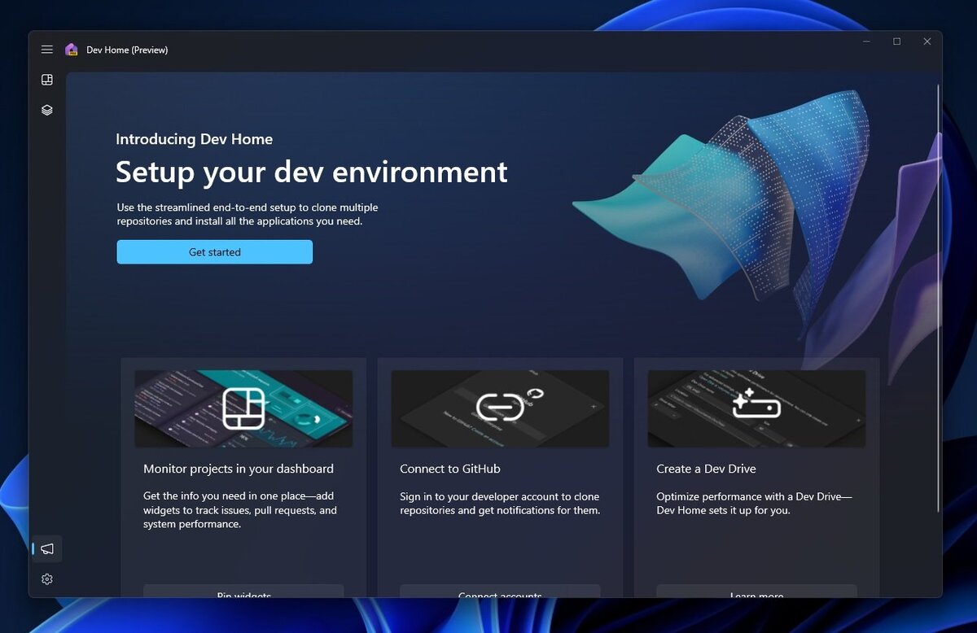Click the Connect accounts button
This screenshot has width=977, height=633.
(x=500, y=592)
